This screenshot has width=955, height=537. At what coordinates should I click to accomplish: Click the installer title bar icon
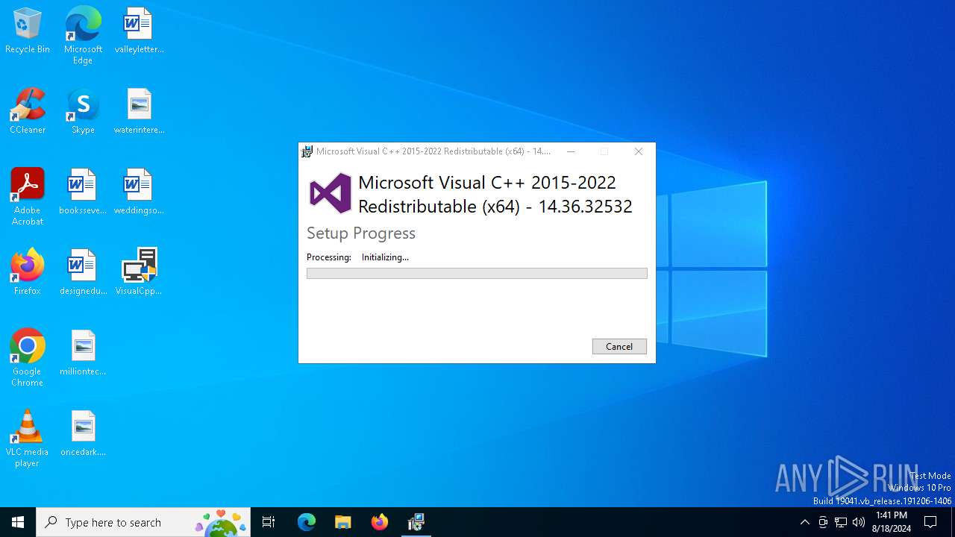pos(307,151)
